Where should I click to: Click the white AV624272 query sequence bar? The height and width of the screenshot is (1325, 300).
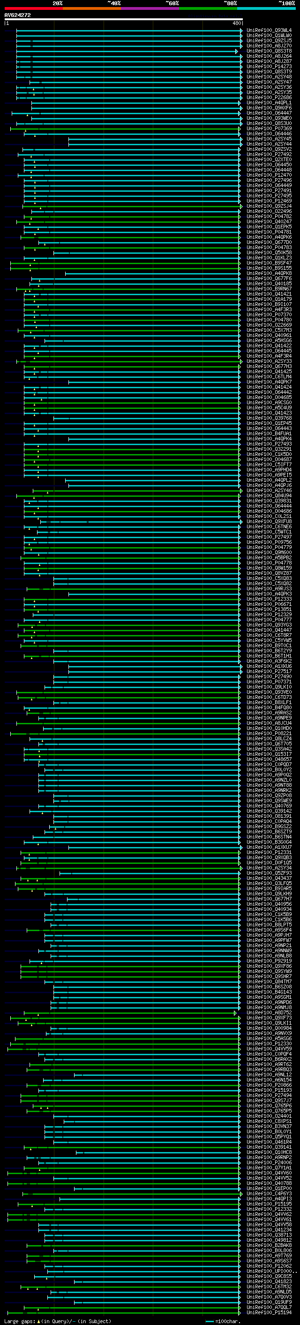click(123, 20)
